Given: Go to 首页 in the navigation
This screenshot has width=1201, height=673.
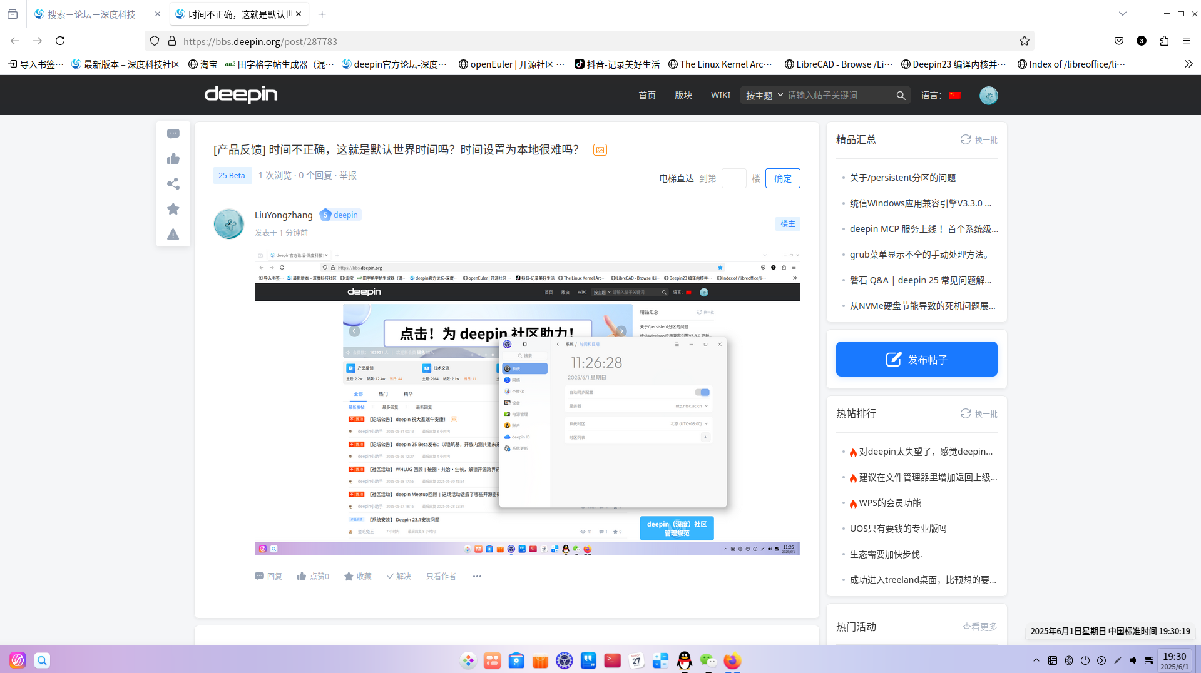Looking at the screenshot, I should [x=647, y=95].
